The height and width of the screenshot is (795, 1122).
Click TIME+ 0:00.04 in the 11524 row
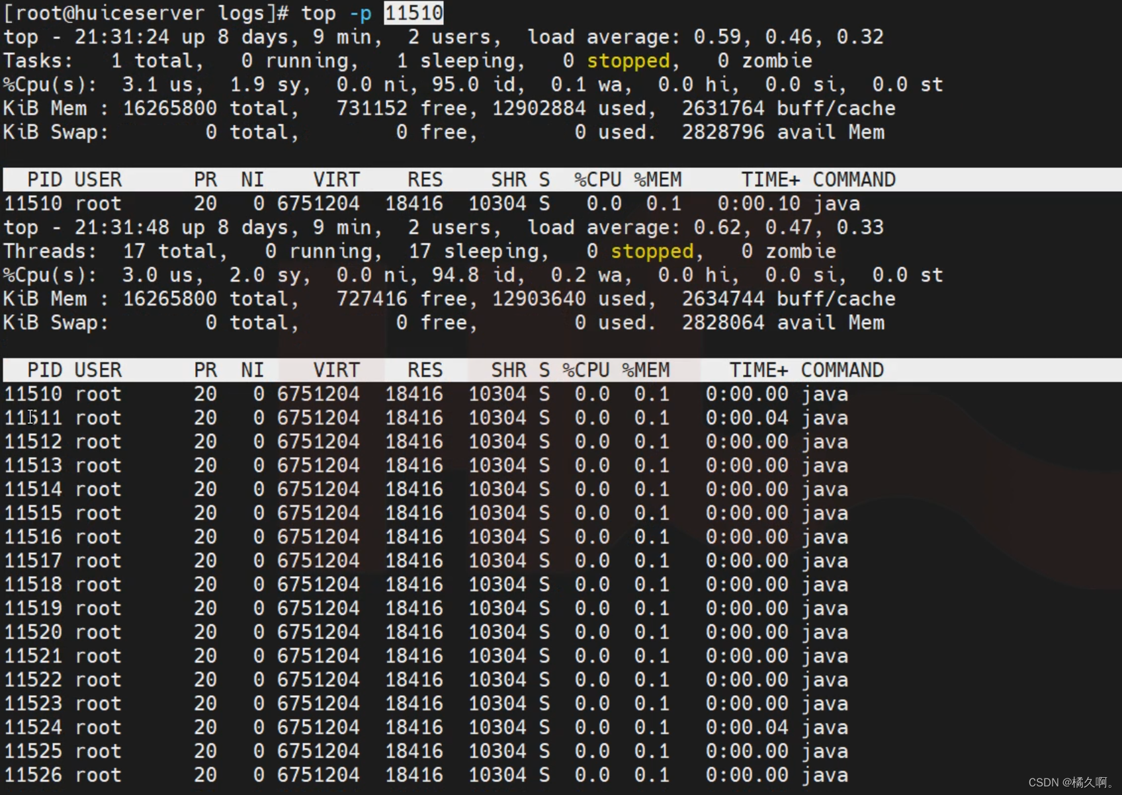(x=747, y=727)
